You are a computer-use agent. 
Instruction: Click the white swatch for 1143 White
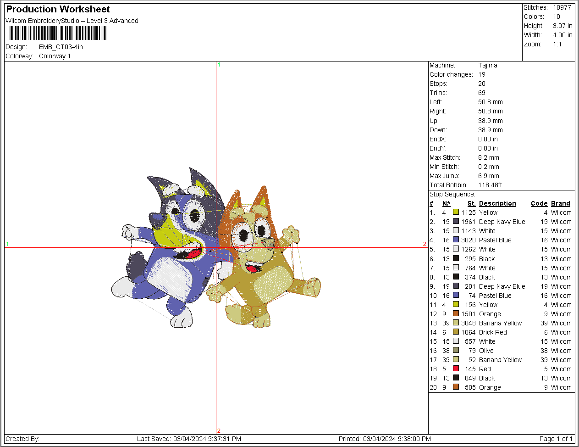click(456, 230)
